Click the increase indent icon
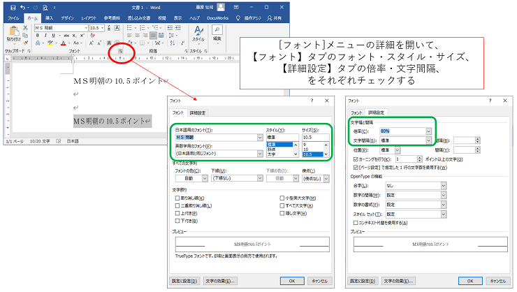Screen dimensions: 517x292 (177, 28)
